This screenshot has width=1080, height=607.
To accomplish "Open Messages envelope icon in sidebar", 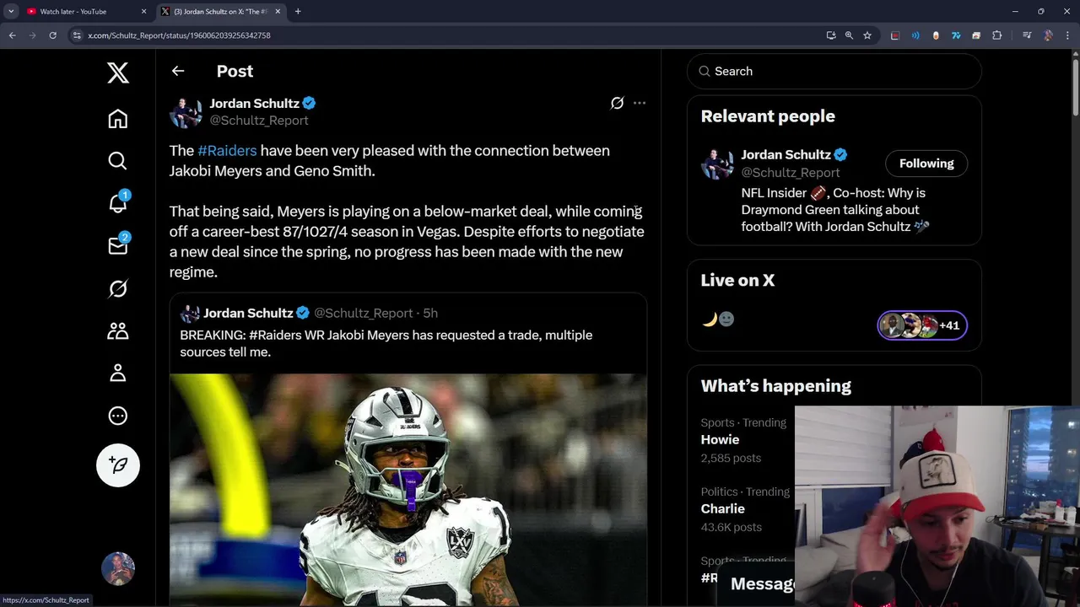I will click(x=118, y=245).
